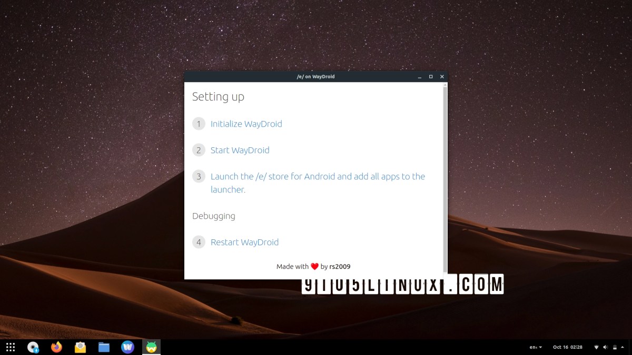This screenshot has width=632, height=355.
Task: Expand the system tray arrow
Action: point(624,347)
